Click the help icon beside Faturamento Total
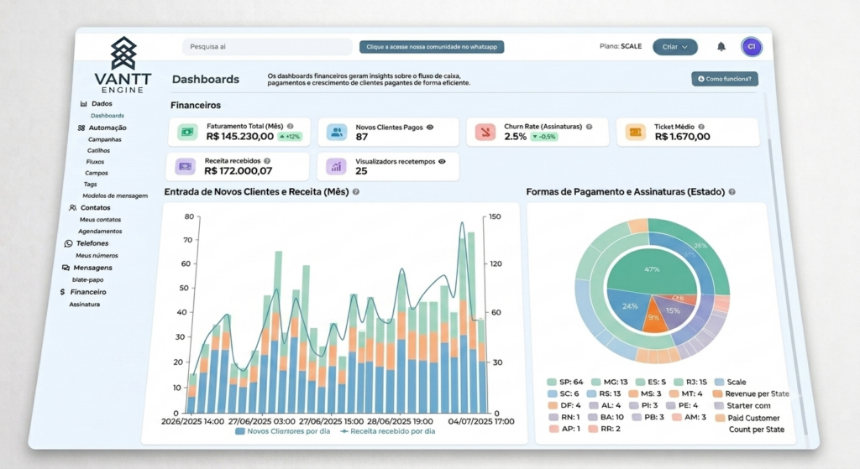The image size is (860, 469). click(x=290, y=126)
